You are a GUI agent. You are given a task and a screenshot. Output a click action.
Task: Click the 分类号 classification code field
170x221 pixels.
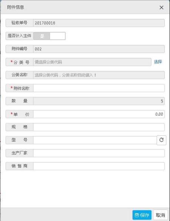click(x=92, y=62)
